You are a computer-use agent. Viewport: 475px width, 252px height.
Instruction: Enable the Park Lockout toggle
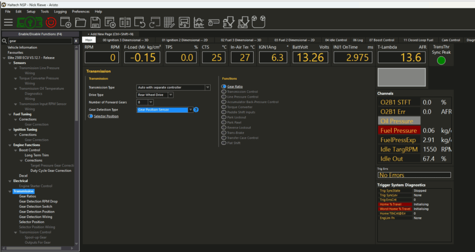(224, 117)
